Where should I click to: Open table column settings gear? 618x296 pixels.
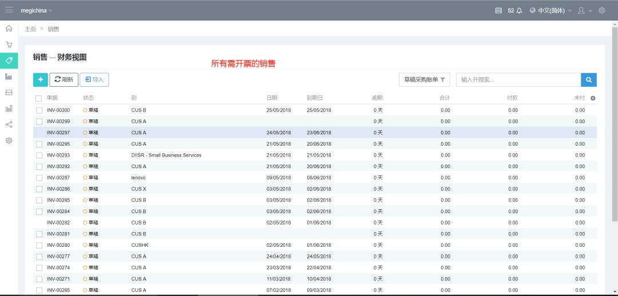coord(593,98)
